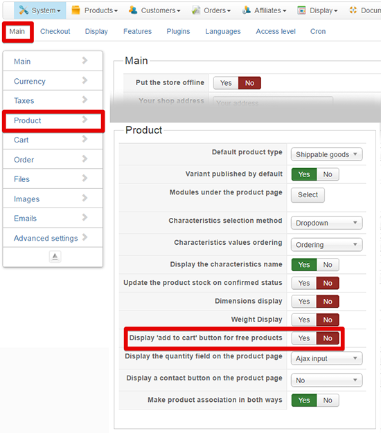Switch to the Plugins tab
The width and height of the screenshot is (381, 433).
pyautogui.click(x=178, y=31)
